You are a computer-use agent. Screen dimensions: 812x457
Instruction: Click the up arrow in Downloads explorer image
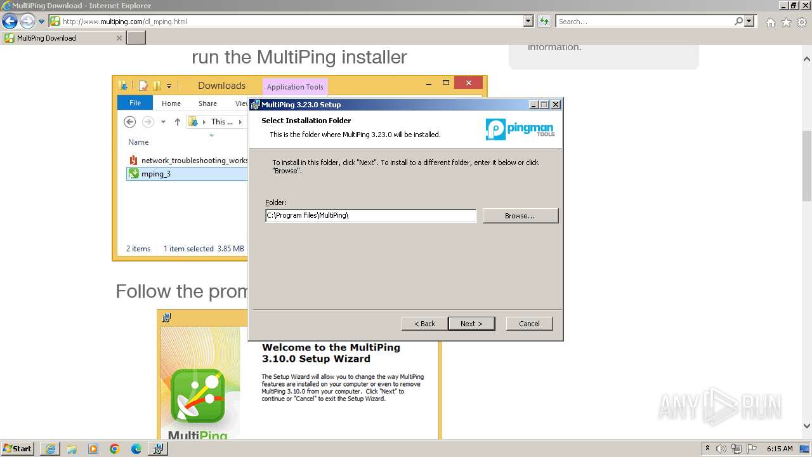coord(178,122)
